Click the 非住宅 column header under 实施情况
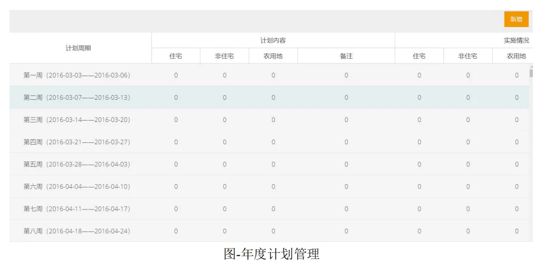This screenshot has height=276, width=548. point(468,55)
